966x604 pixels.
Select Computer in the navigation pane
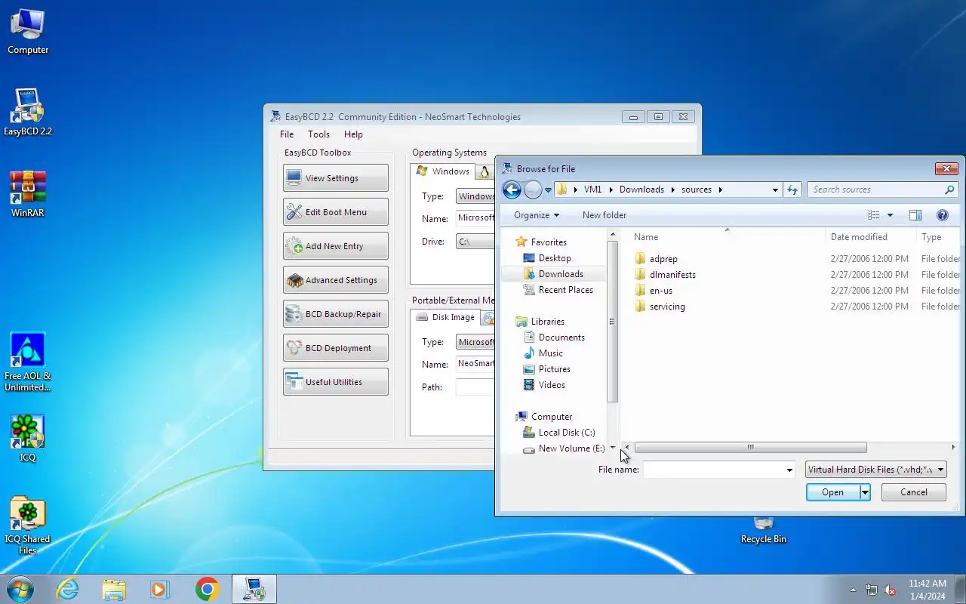tap(544, 417)
